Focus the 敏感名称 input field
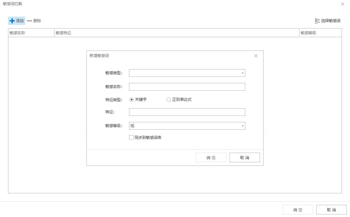Screen dimensions: 350x217 tap(187, 87)
